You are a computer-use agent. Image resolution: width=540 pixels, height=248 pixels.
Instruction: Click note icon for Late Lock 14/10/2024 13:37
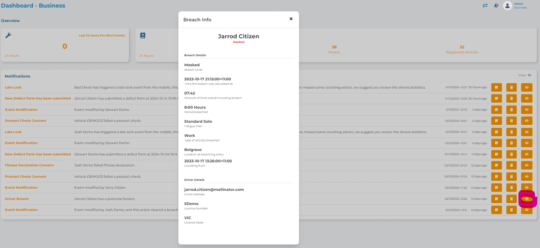[x=497, y=87]
